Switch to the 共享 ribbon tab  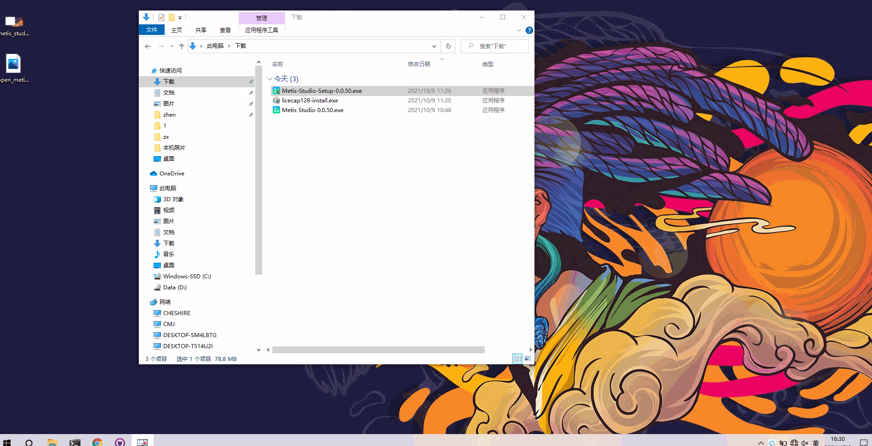201,30
